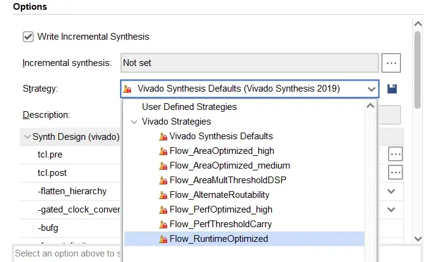Toggle Write Incremental Synthesis checkbox
This screenshot has height=262, width=431.
[28, 37]
